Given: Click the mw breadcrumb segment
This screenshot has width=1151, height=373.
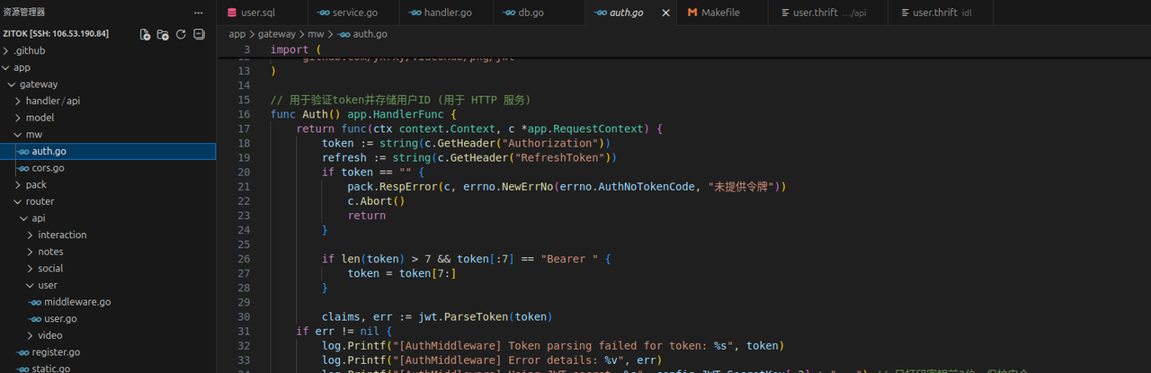Looking at the screenshot, I should point(316,34).
